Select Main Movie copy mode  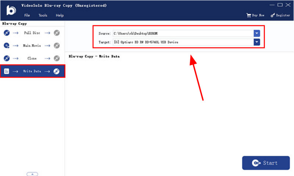point(32,46)
